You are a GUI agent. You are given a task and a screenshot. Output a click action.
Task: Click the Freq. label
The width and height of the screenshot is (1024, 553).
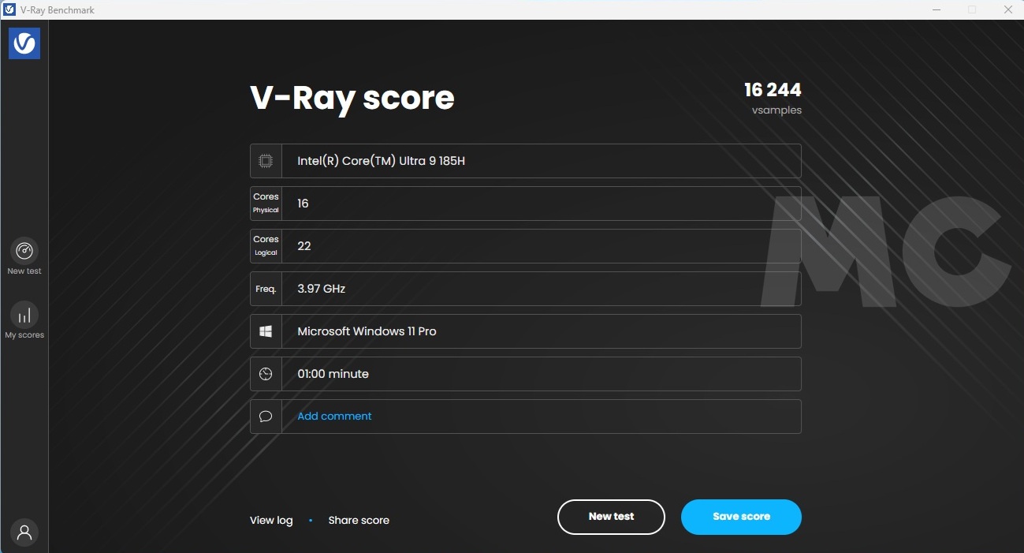(266, 289)
